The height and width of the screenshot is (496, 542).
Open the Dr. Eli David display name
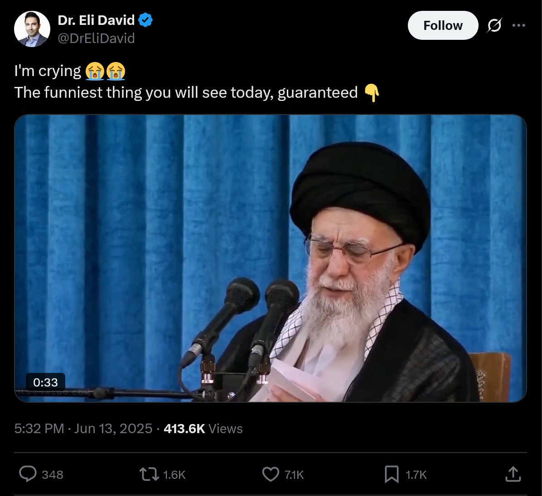pyautogui.click(x=96, y=20)
